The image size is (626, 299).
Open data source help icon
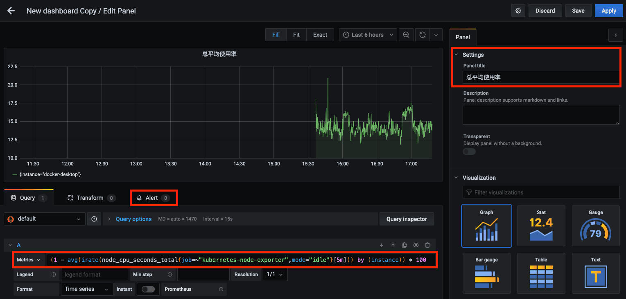click(94, 219)
